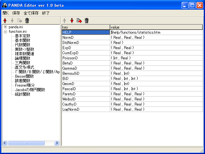
Task: Maximize the PANDA Editor window
Action: coord(192,5)
